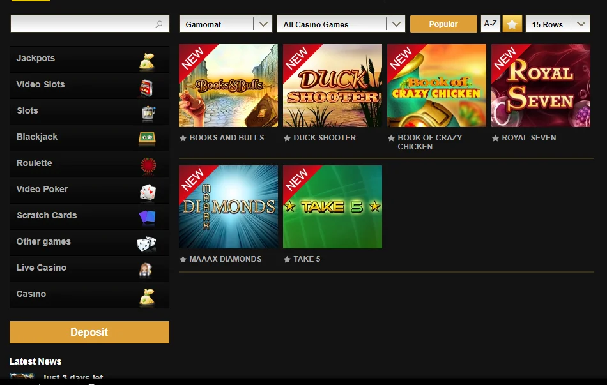
Task: Open the All Casino Games dropdown
Action: [x=341, y=24]
